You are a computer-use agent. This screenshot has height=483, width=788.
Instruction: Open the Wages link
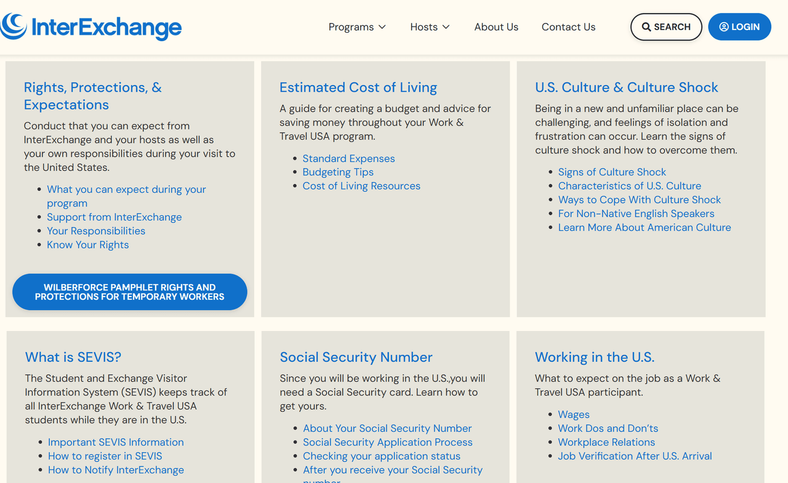click(574, 415)
